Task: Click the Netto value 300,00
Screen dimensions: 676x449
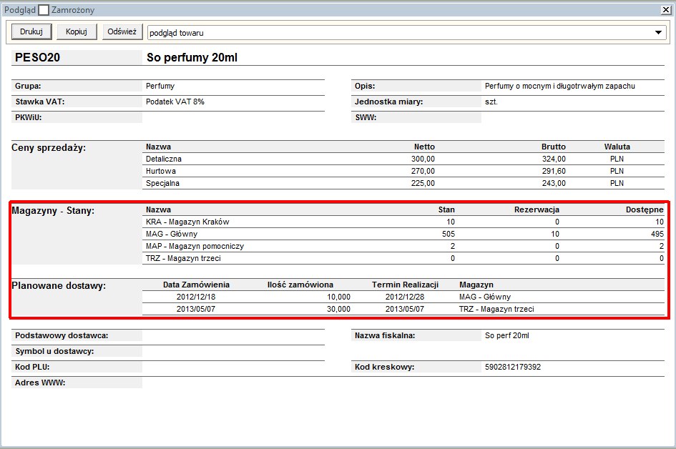Action: click(423, 159)
